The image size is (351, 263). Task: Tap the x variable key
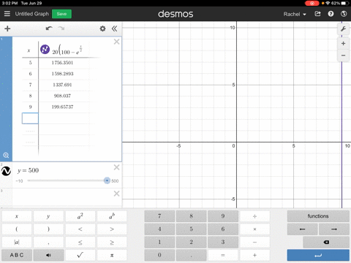[x=17, y=216]
